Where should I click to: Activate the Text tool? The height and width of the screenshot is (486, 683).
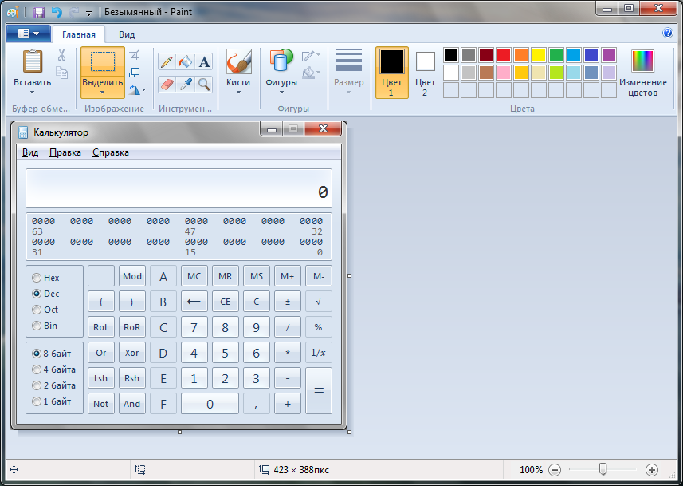click(x=205, y=61)
